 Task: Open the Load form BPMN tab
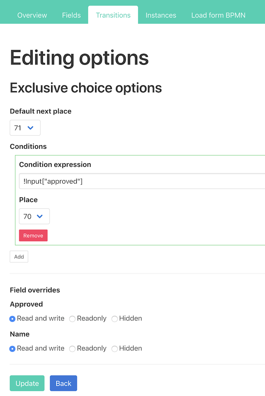[x=218, y=15]
